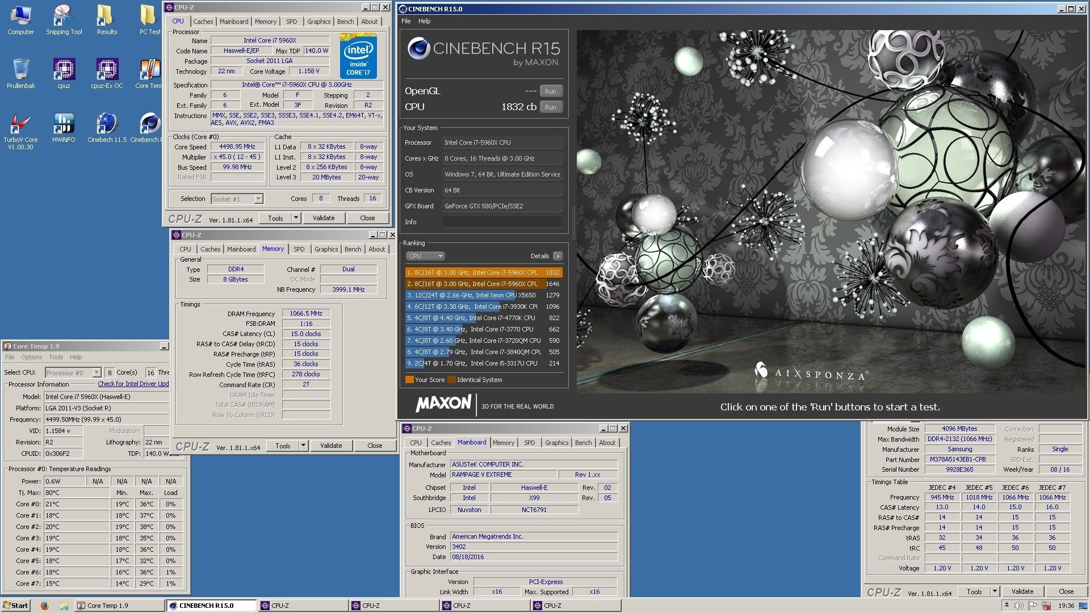1090x613 pixels.
Task: Click Run button next to CPU benchmark
Action: [551, 108]
